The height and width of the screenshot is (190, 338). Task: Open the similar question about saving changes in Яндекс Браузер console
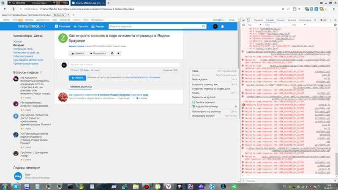click(109, 95)
